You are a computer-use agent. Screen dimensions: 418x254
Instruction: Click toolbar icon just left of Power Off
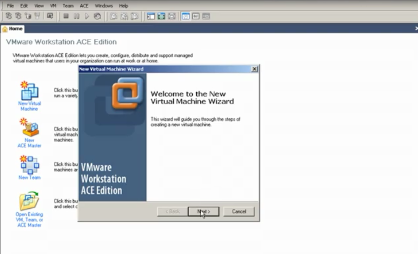50,16
